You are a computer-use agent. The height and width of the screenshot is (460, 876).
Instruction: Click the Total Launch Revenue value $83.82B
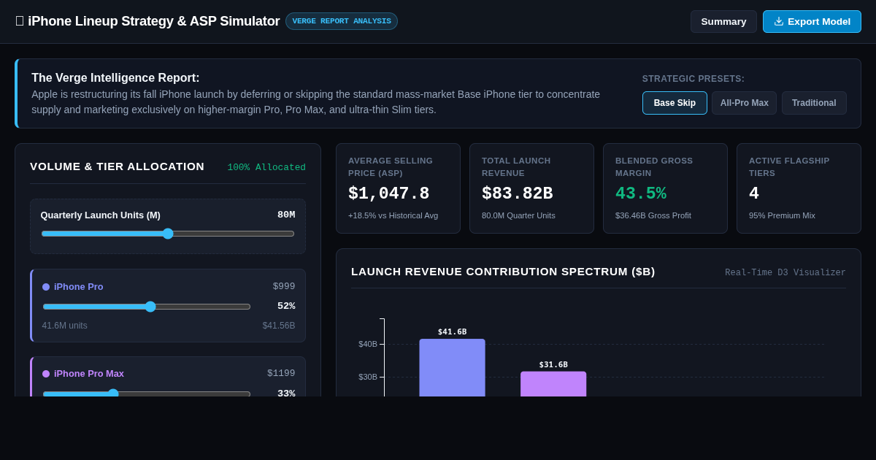click(517, 194)
